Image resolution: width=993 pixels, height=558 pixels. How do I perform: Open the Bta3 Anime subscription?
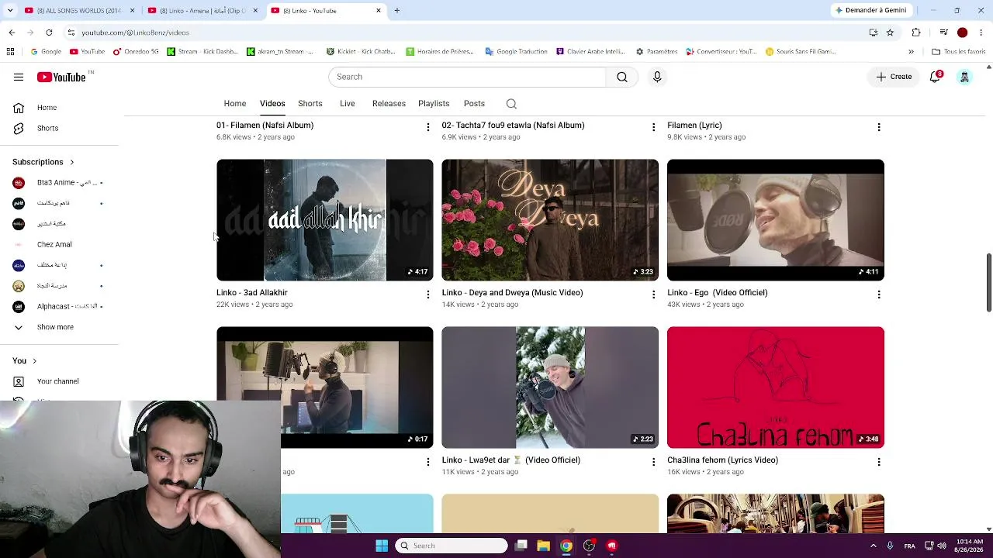60,183
